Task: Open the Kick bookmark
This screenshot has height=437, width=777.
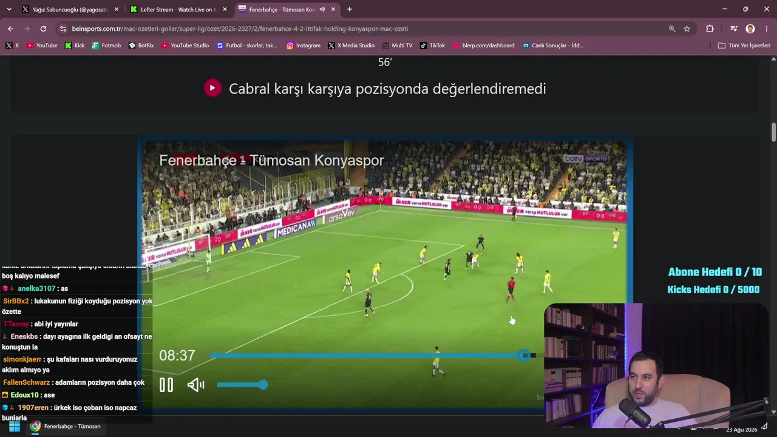Action: point(75,46)
